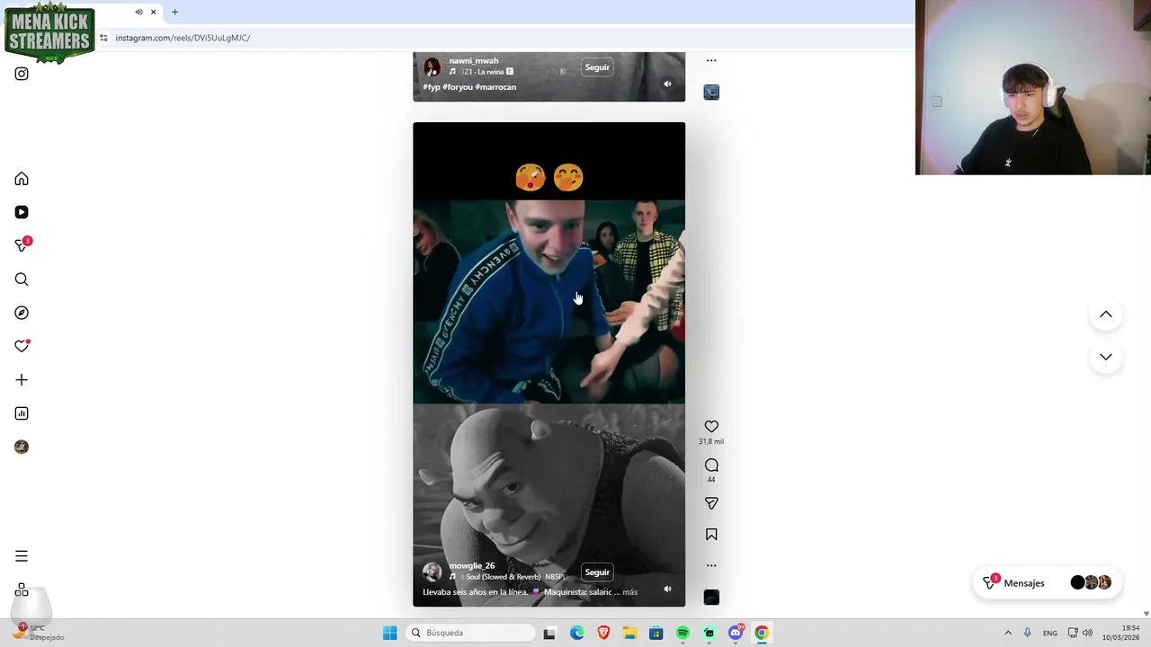The image size is (1151, 647).
Task: Open direct messages icon with badge
Action: click(22, 245)
